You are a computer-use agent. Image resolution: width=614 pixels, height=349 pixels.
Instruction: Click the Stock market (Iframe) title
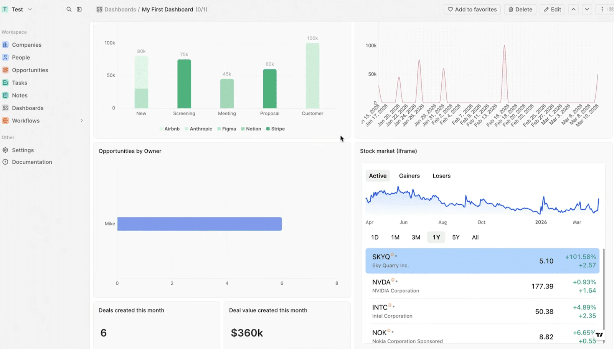388,151
